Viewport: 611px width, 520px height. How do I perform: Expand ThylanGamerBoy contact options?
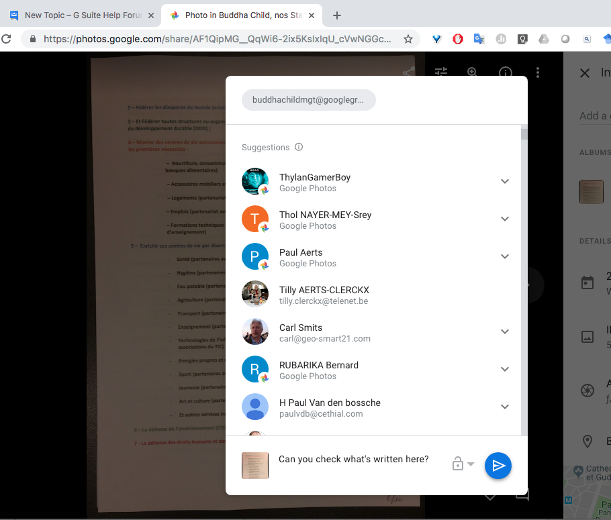(x=505, y=181)
